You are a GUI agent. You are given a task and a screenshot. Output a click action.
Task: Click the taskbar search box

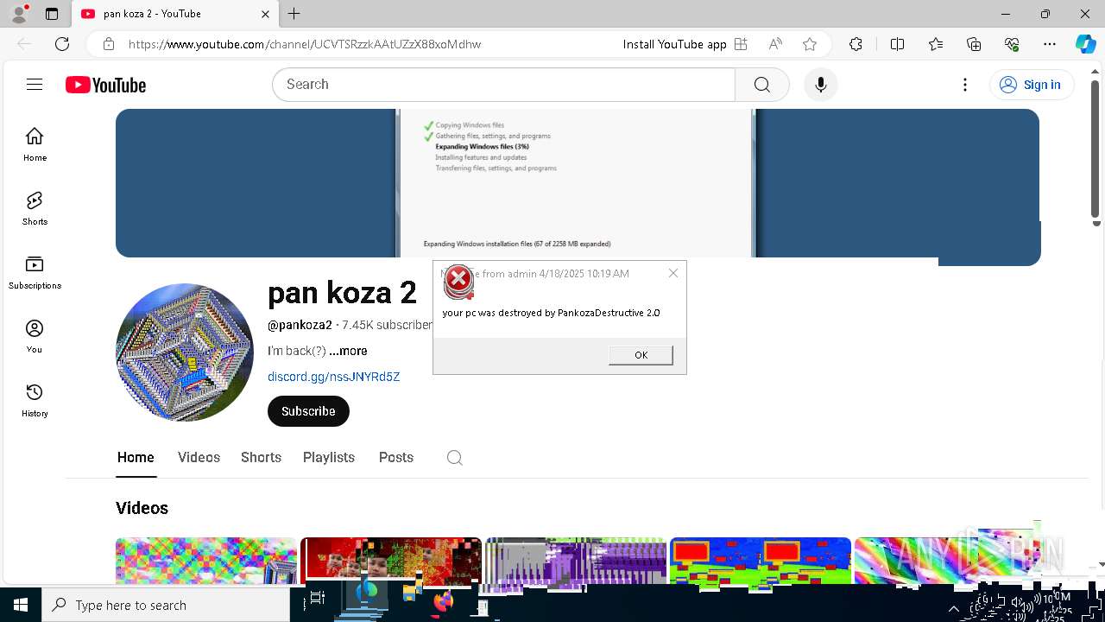point(166,605)
